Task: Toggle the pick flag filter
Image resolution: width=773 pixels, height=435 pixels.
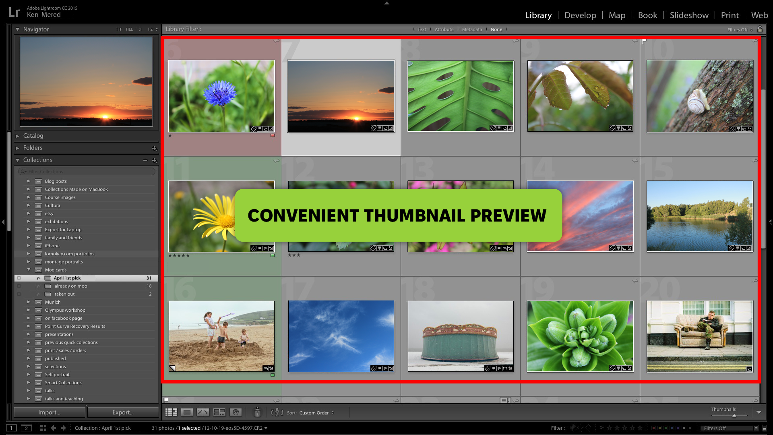Action: pos(573,428)
